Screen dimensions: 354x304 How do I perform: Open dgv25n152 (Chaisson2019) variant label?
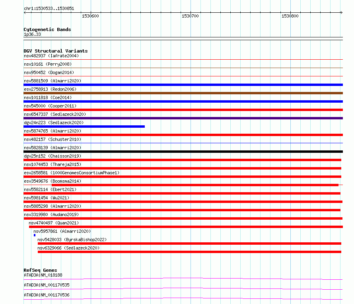point(53,156)
